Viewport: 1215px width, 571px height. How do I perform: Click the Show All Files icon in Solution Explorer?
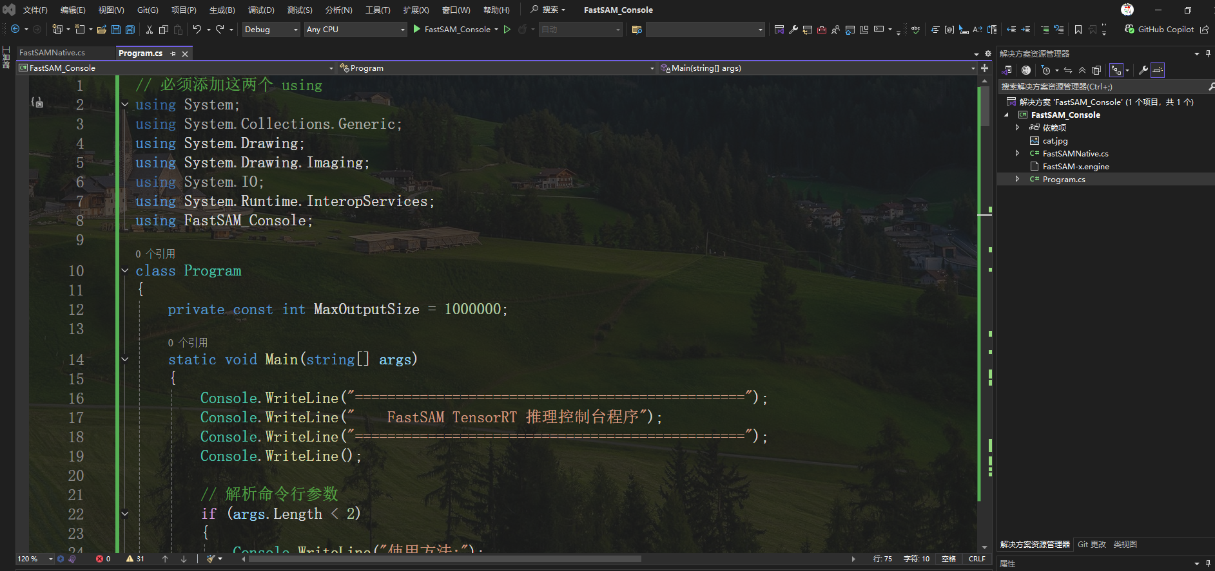(1096, 70)
